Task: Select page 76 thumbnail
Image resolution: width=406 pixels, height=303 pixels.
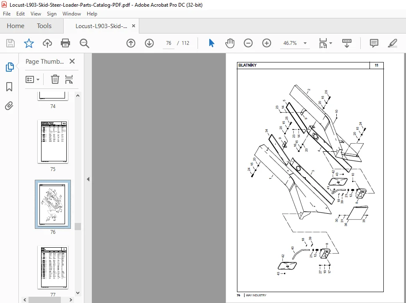Action: [53, 204]
